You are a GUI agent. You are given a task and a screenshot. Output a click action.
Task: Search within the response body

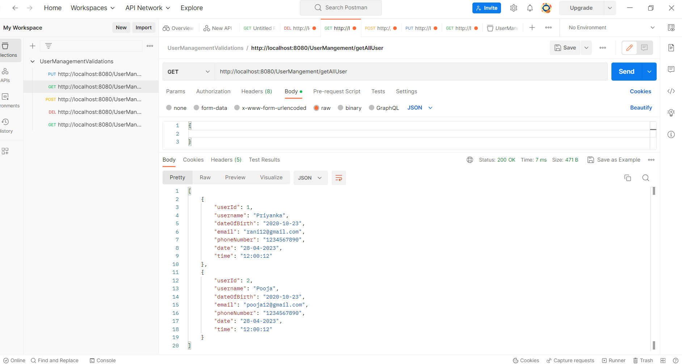646,177
